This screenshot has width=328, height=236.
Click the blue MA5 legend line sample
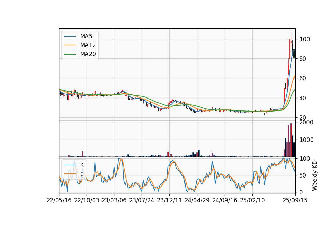click(x=70, y=37)
